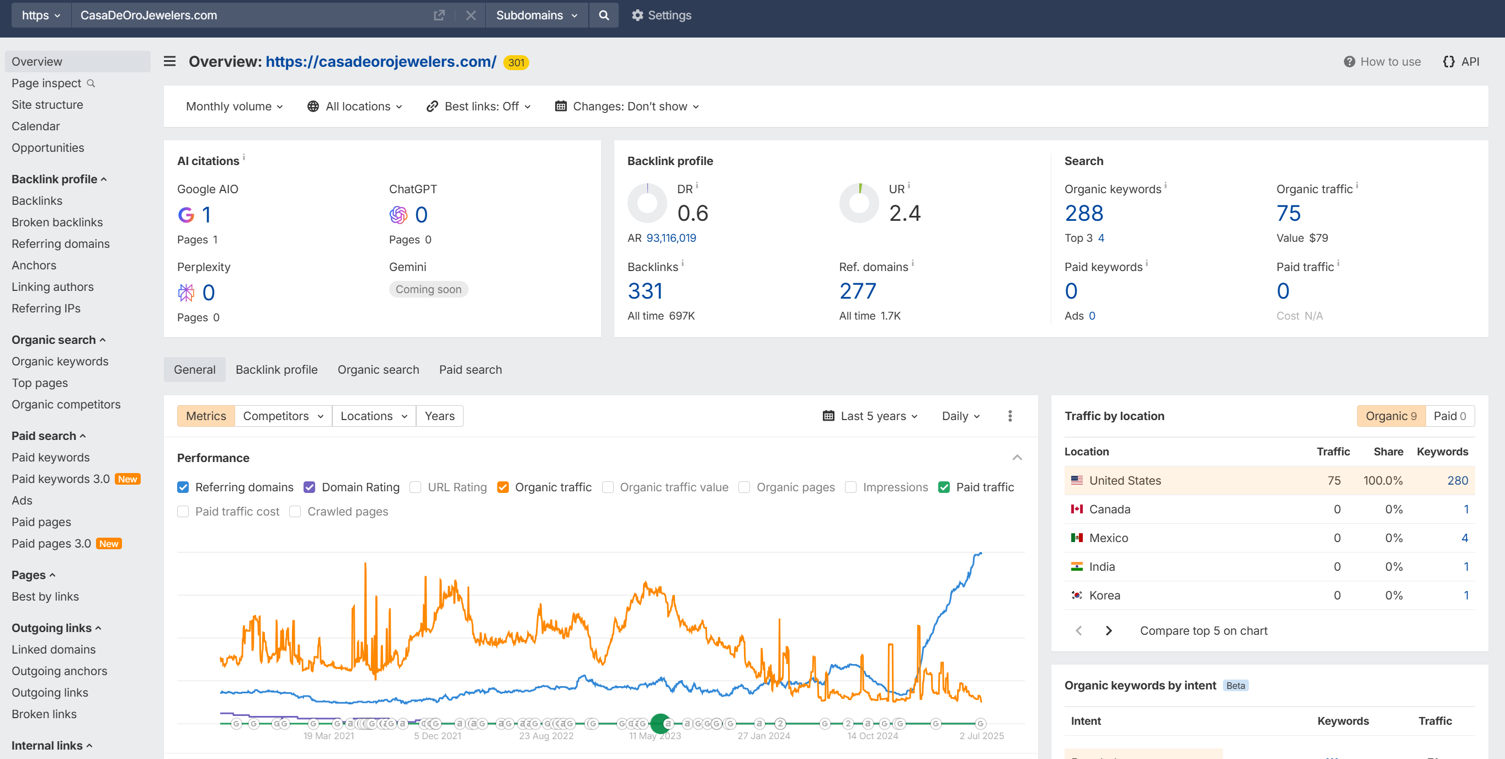Click the Page inspect magnifier icon
Viewport: 1505px width, 759px height.
(x=91, y=83)
